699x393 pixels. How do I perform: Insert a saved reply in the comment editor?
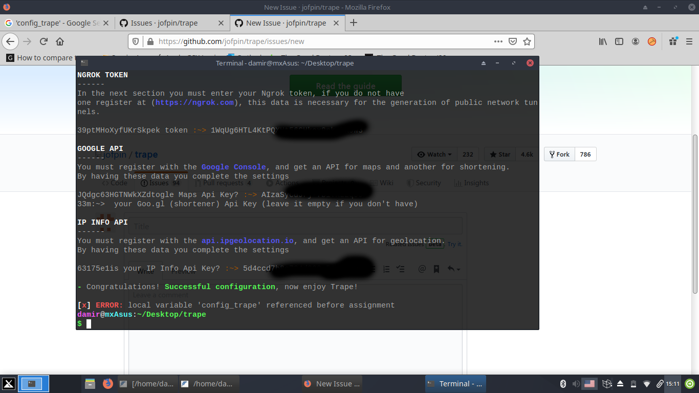(x=436, y=269)
